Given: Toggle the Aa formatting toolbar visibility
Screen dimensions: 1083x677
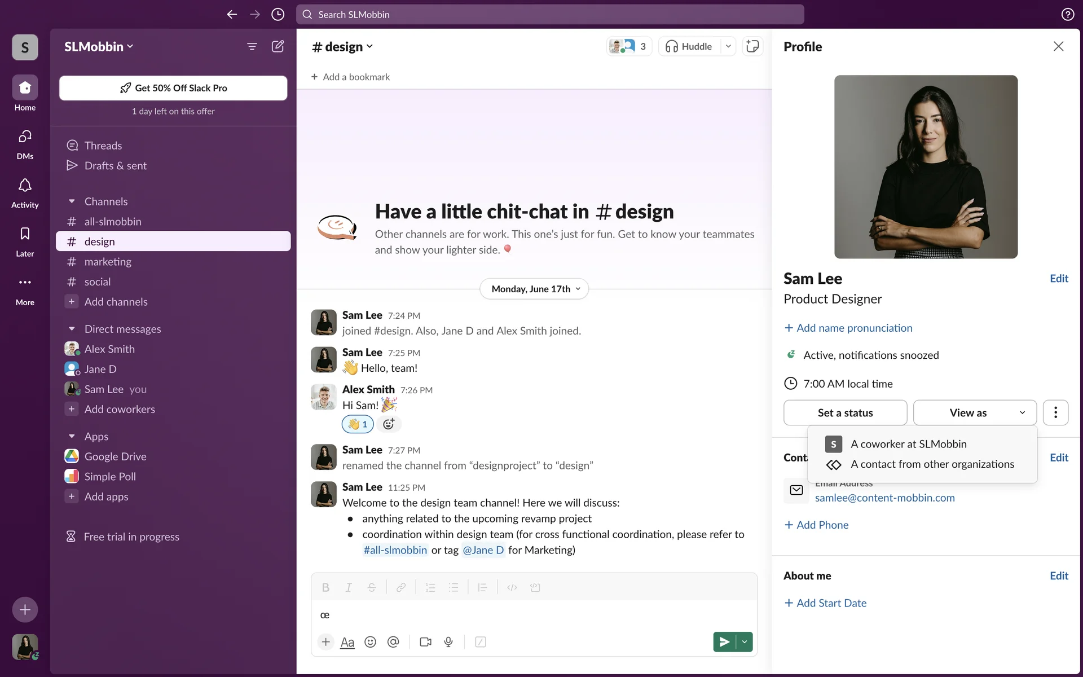Looking at the screenshot, I should click(347, 642).
